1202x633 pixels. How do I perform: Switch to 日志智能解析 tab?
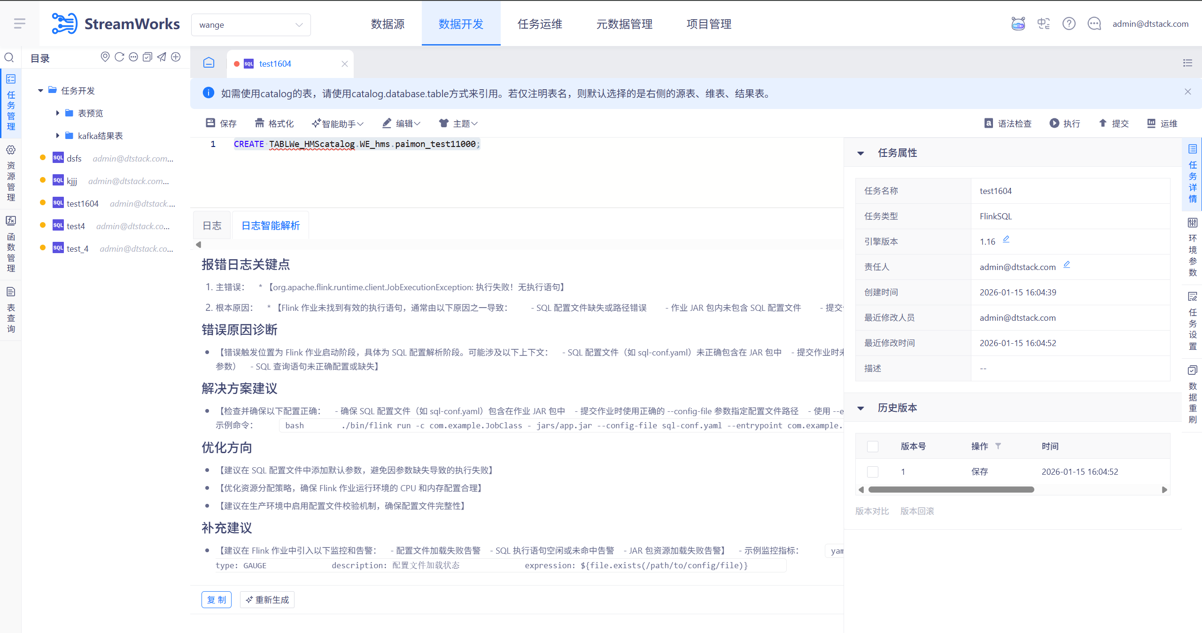pyautogui.click(x=271, y=226)
